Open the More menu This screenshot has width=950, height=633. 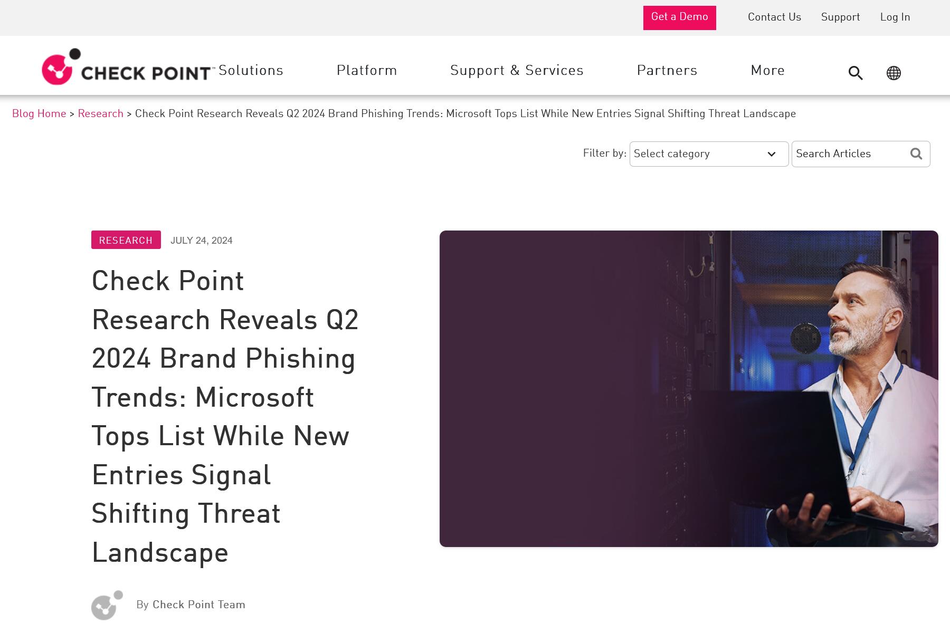(767, 70)
